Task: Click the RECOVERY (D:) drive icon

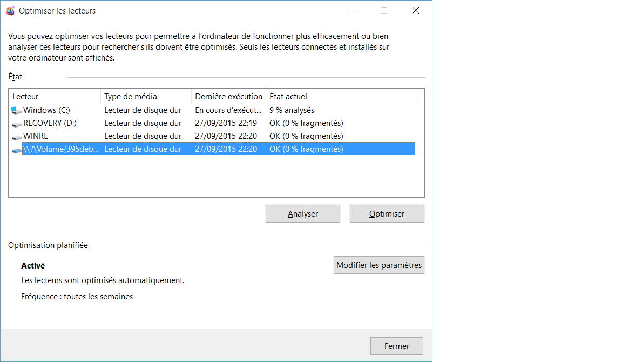Action: click(16, 124)
